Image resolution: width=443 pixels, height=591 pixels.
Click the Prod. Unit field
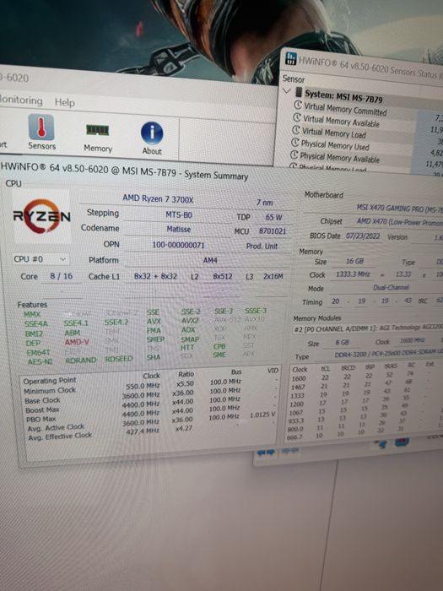click(x=262, y=247)
